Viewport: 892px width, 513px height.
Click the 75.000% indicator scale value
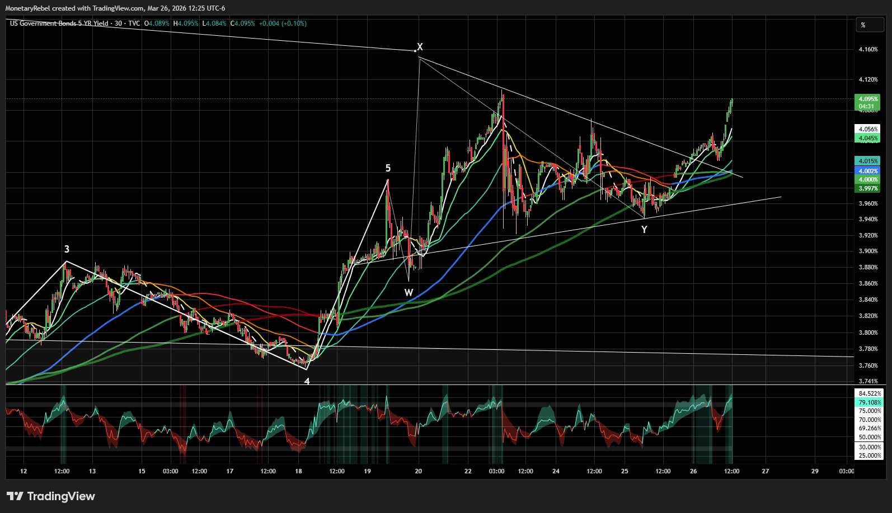[870, 411]
